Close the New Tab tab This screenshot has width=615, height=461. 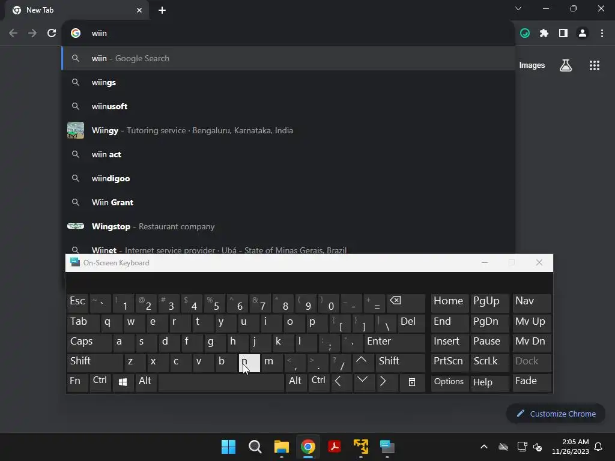[x=139, y=10]
